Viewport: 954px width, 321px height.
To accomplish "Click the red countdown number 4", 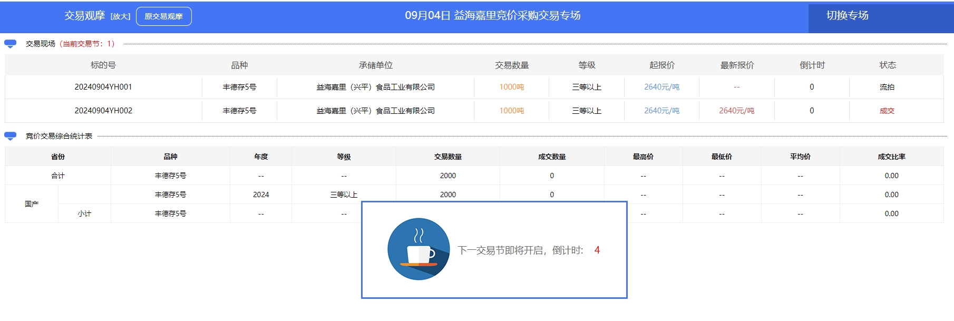I will click(x=597, y=250).
